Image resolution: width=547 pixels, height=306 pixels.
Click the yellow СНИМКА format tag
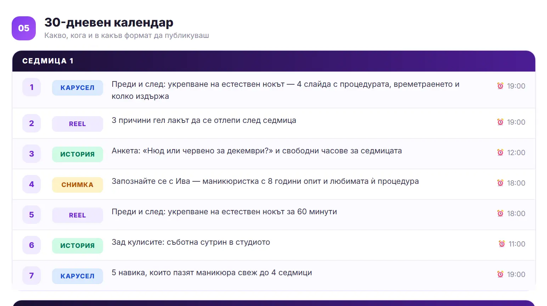[x=78, y=185]
